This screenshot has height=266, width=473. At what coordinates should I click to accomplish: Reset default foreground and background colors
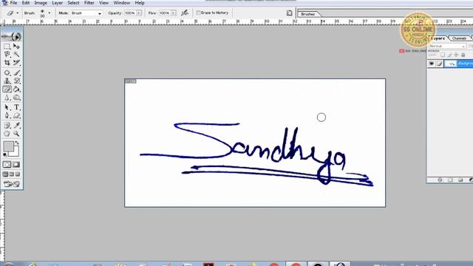pyautogui.click(x=5, y=154)
